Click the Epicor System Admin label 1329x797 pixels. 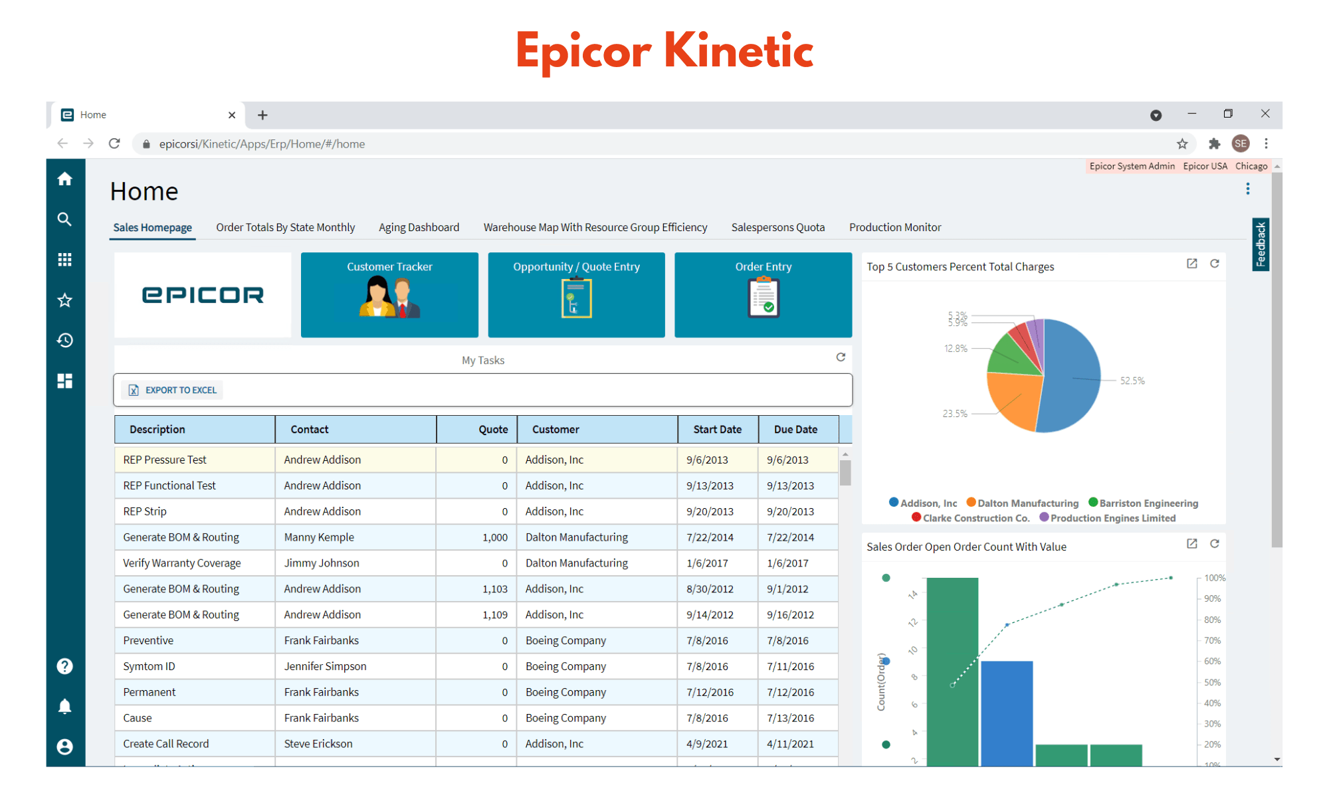pyautogui.click(x=1132, y=166)
